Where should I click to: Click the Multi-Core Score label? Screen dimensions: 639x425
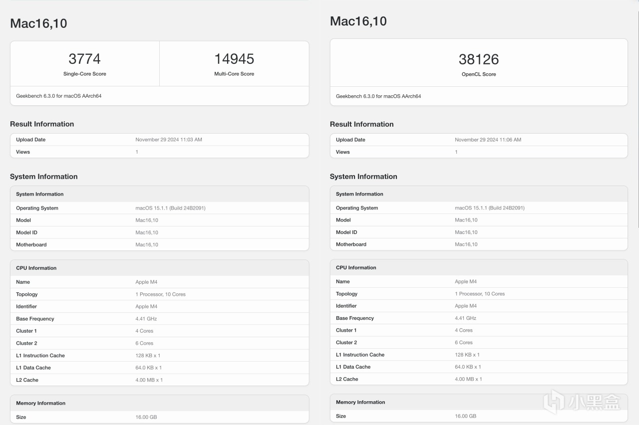pos(234,74)
